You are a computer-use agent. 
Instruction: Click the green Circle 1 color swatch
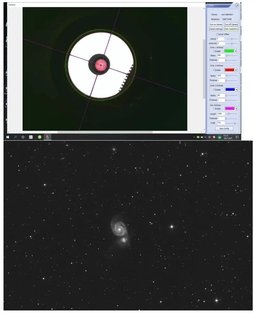[x=229, y=51]
